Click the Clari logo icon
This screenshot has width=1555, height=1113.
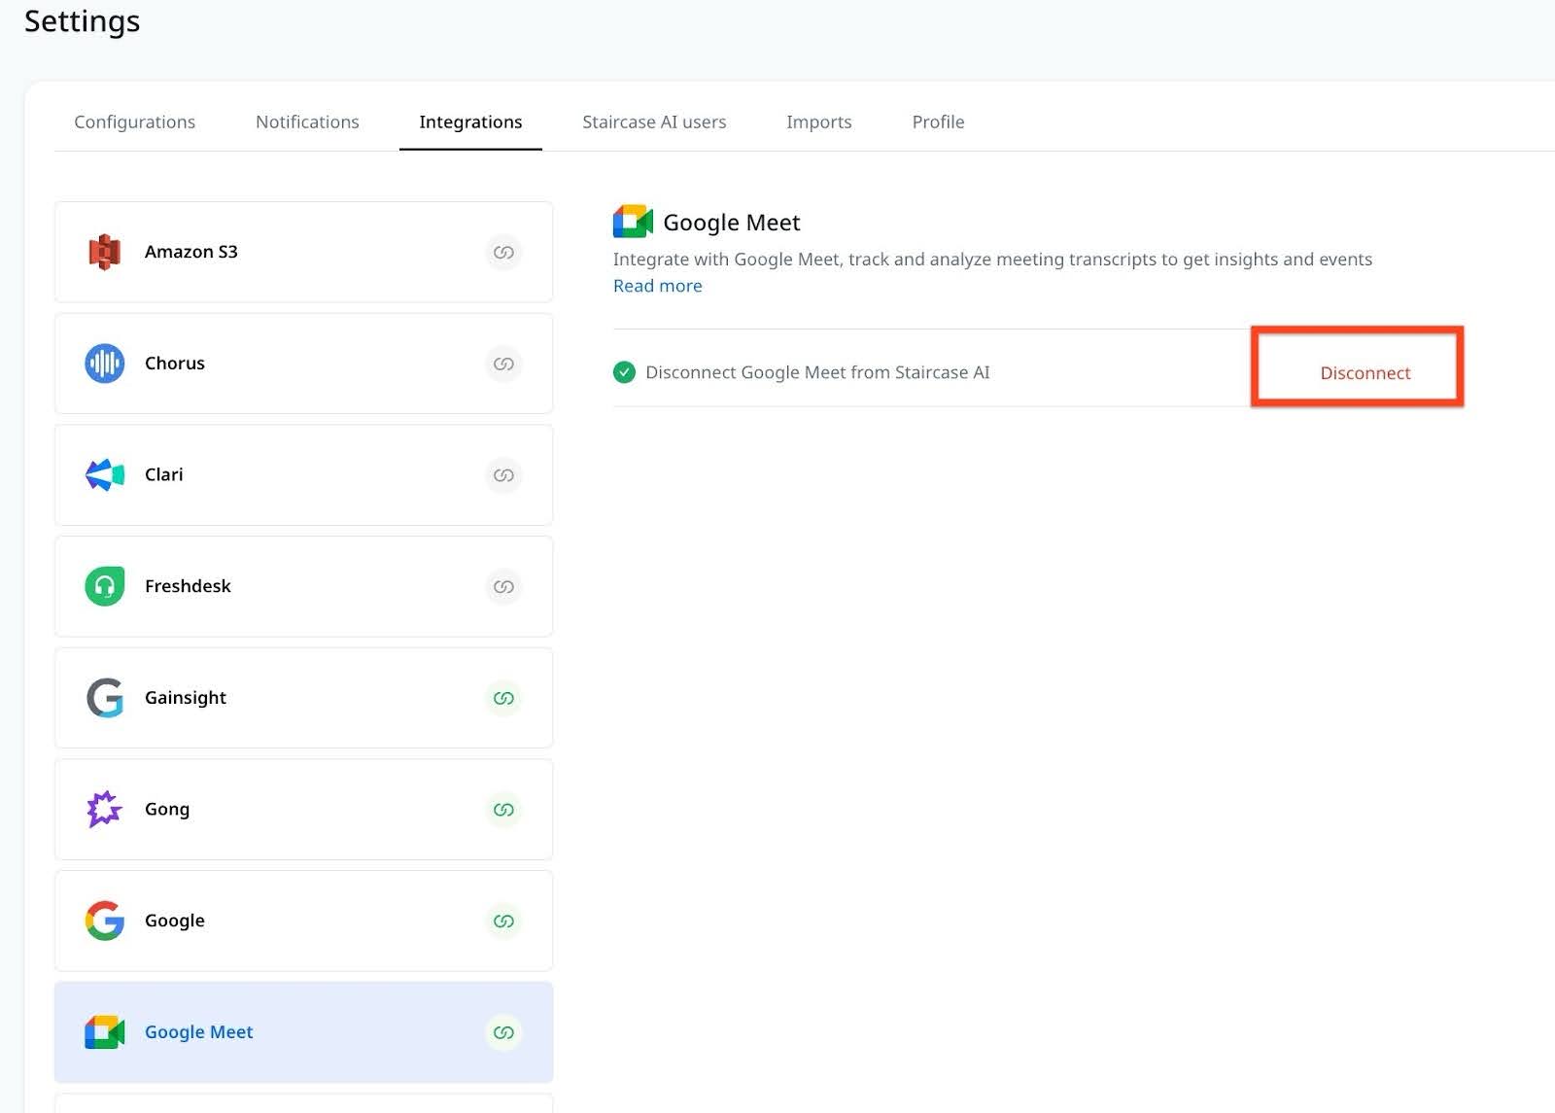click(105, 475)
